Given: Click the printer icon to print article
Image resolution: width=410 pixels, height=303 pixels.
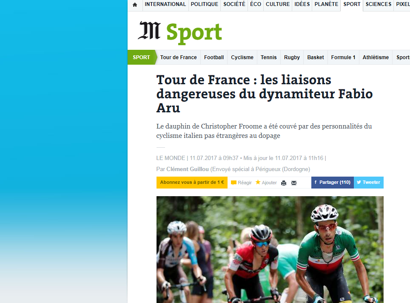Looking at the screenshot, I should (x=284, y=183).
